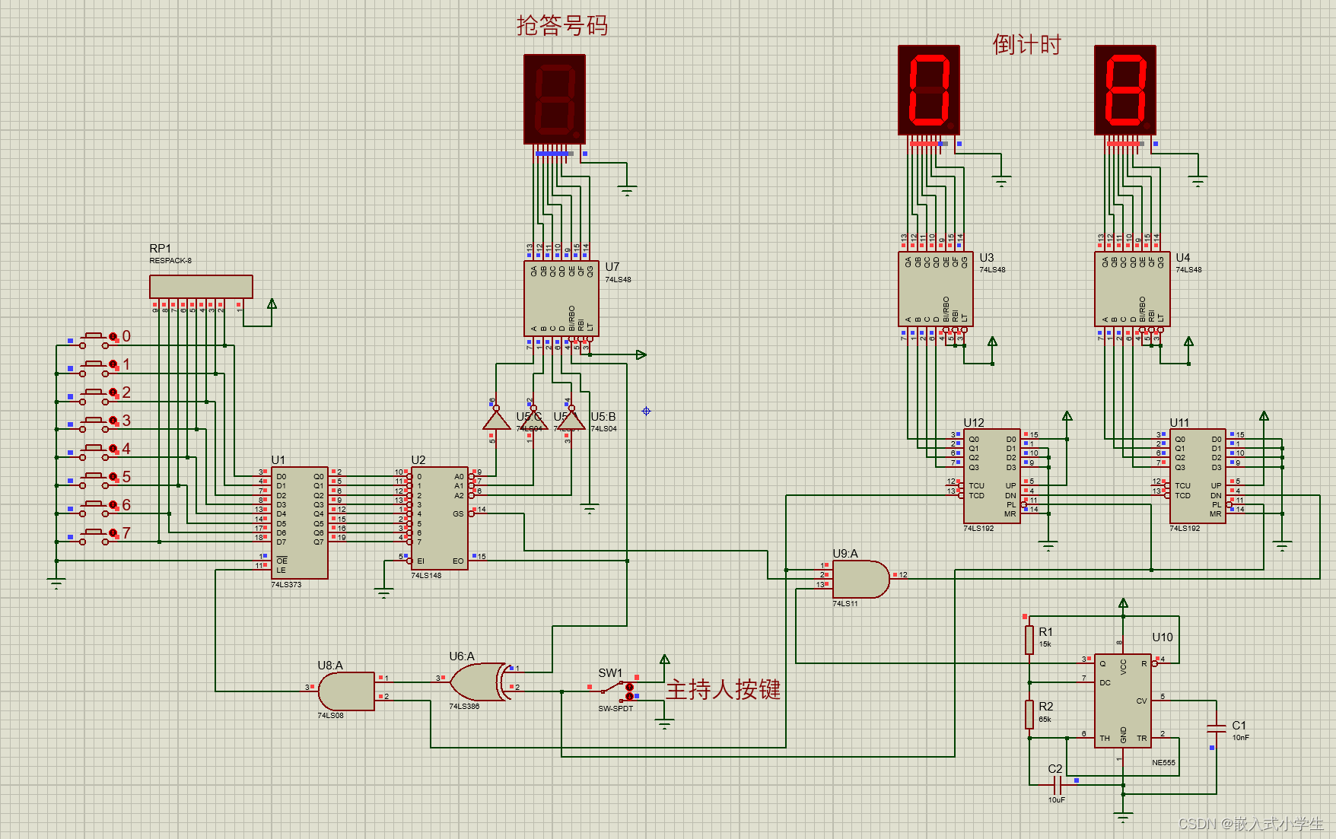The height and width of the screenshot is (839, 1336).
Task: Select the U5:B 74LS04 inverter
Action: coord(571,419)
